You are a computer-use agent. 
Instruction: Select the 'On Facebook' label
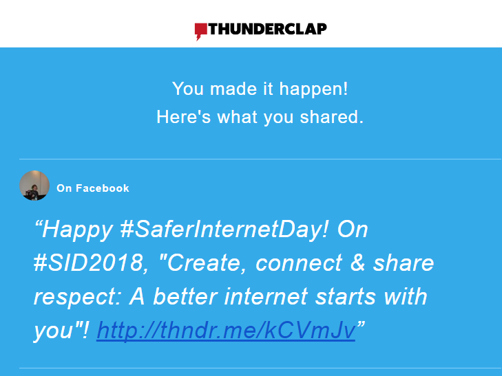coord(93,188)
